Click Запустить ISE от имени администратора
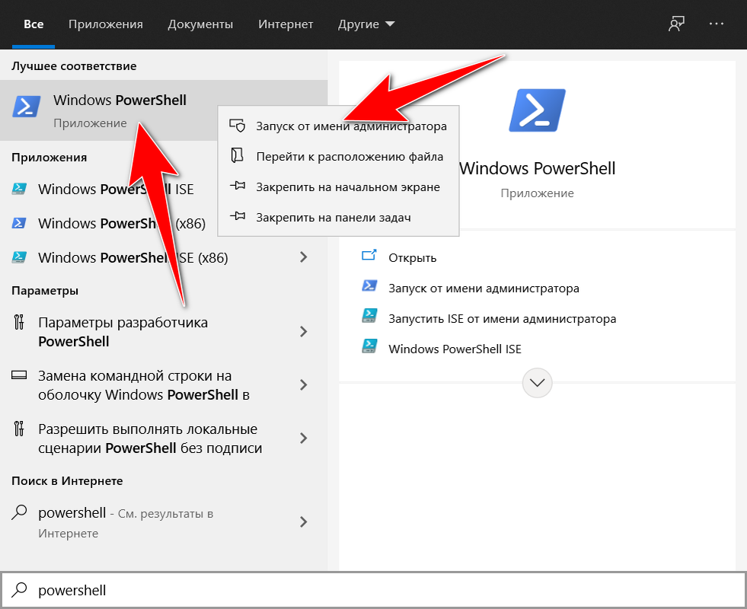The height and width of the screenshot is (609, 747). (502, 319)
